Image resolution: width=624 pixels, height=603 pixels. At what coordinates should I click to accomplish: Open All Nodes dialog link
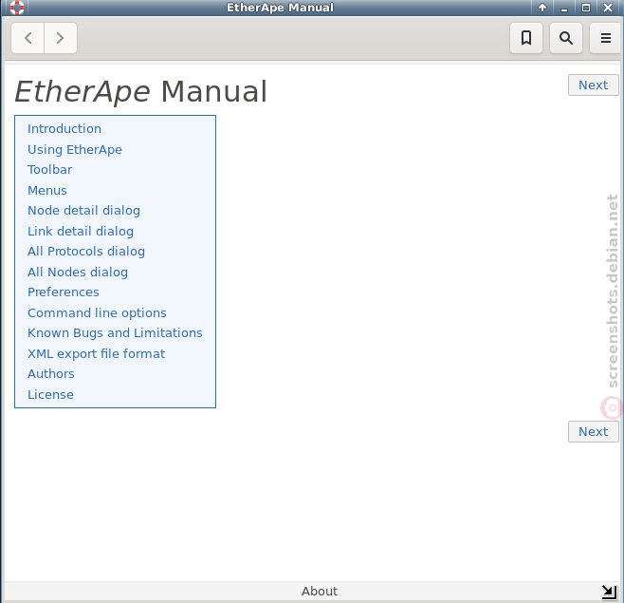[x=78, y=273]
